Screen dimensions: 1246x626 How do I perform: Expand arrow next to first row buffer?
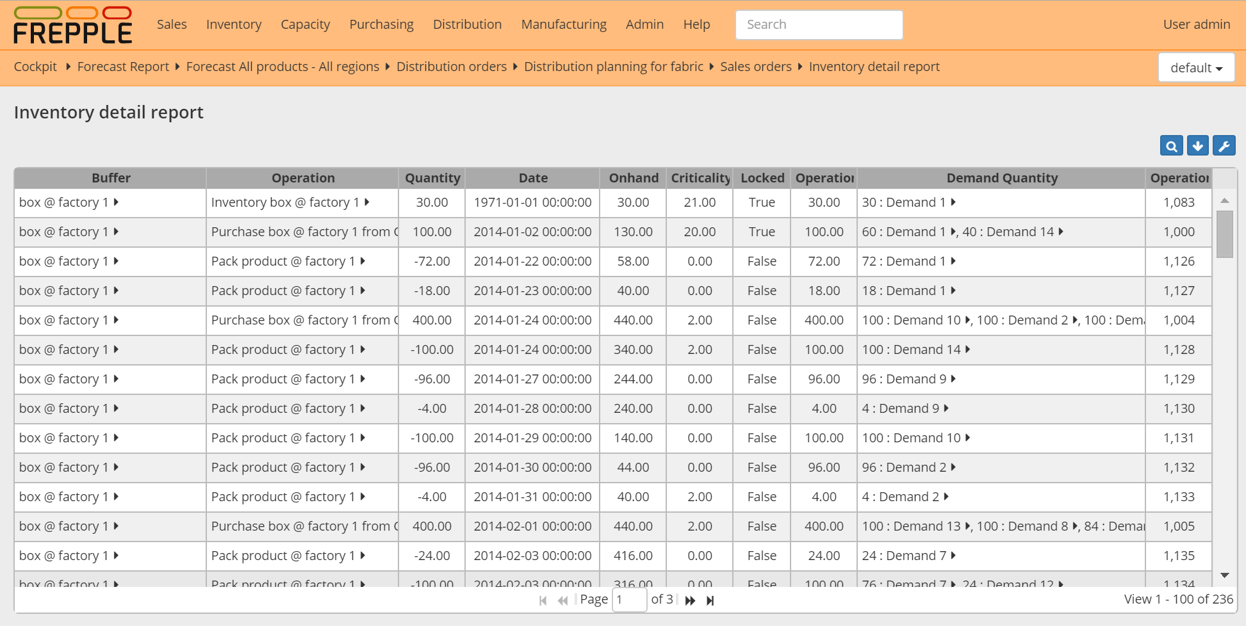coord(116,202)
